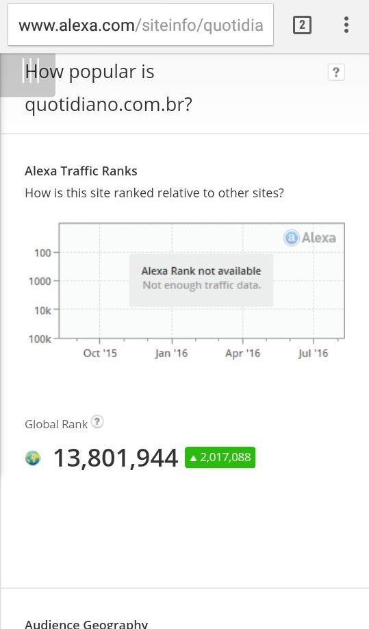This screenshot has width=369, height=629.
Task: Click the Alexa Rank not available notice
Action: 201,278
